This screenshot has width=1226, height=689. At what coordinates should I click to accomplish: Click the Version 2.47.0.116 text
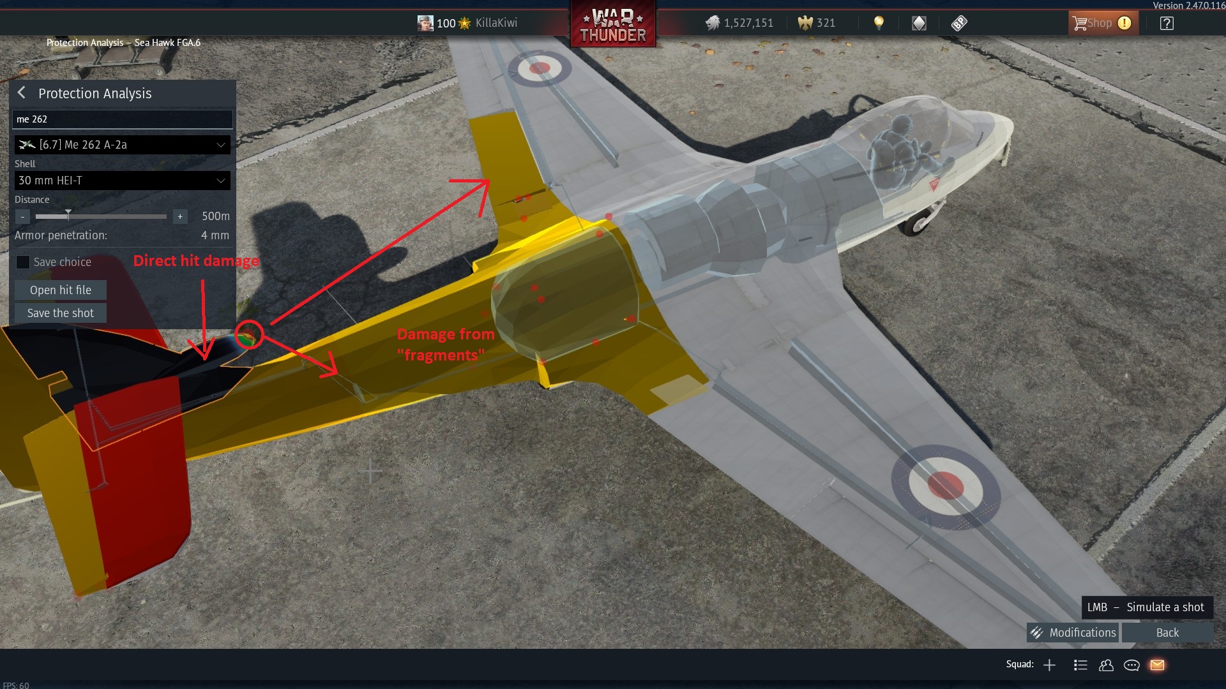click(x=1188, y=6)
